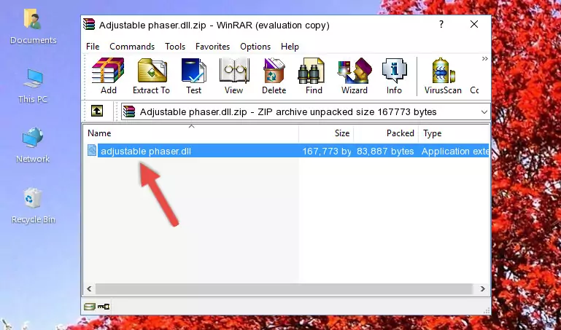Viewport: 561px width, 330px height.
Task: Click the WinRAR title bar help button
Action: [x=441, y=24]
